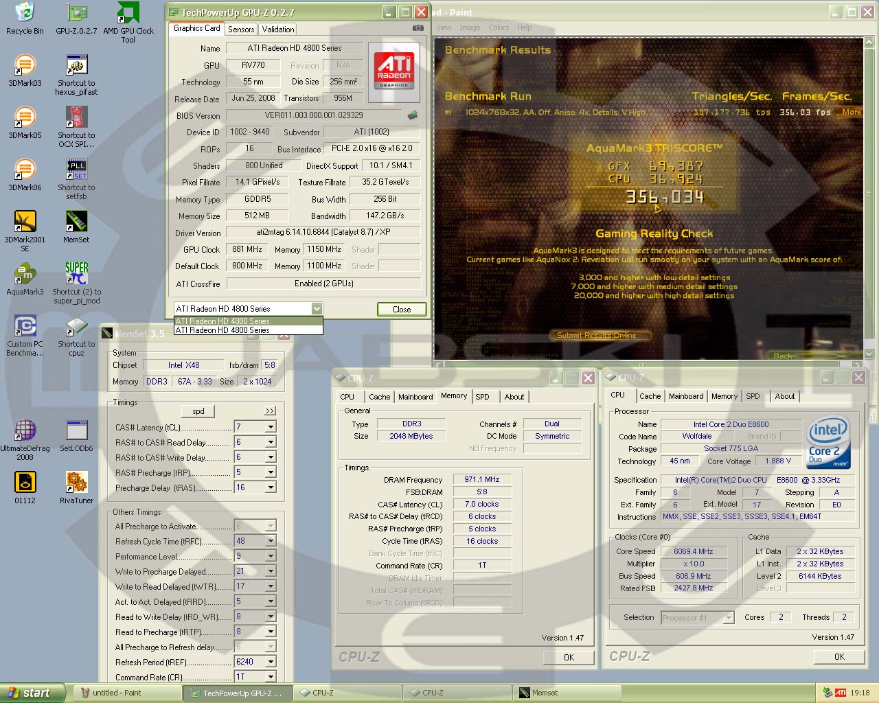Viewport: 879px width, 703px height.
Task: Select second ATI Radeon HD 4800 Series list entry
Action: coord(248,330)
